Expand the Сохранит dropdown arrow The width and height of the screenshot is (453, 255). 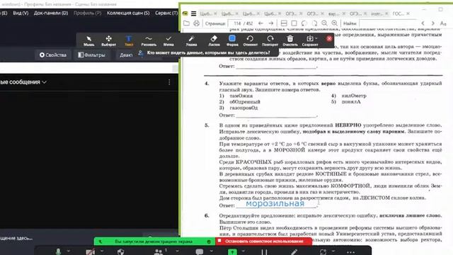[x=316, y=38]
